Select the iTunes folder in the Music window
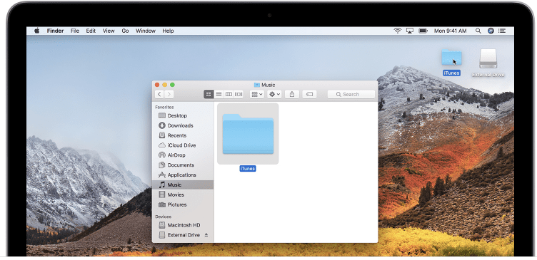 click(x=248, y=134)
